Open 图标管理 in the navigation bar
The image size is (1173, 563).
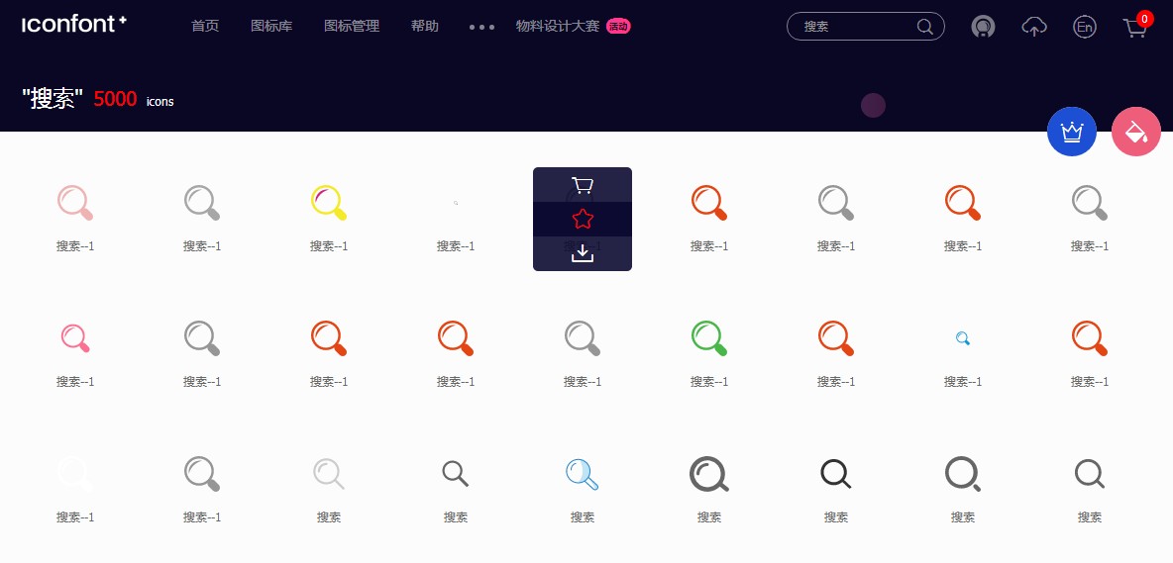coord(352,26)
